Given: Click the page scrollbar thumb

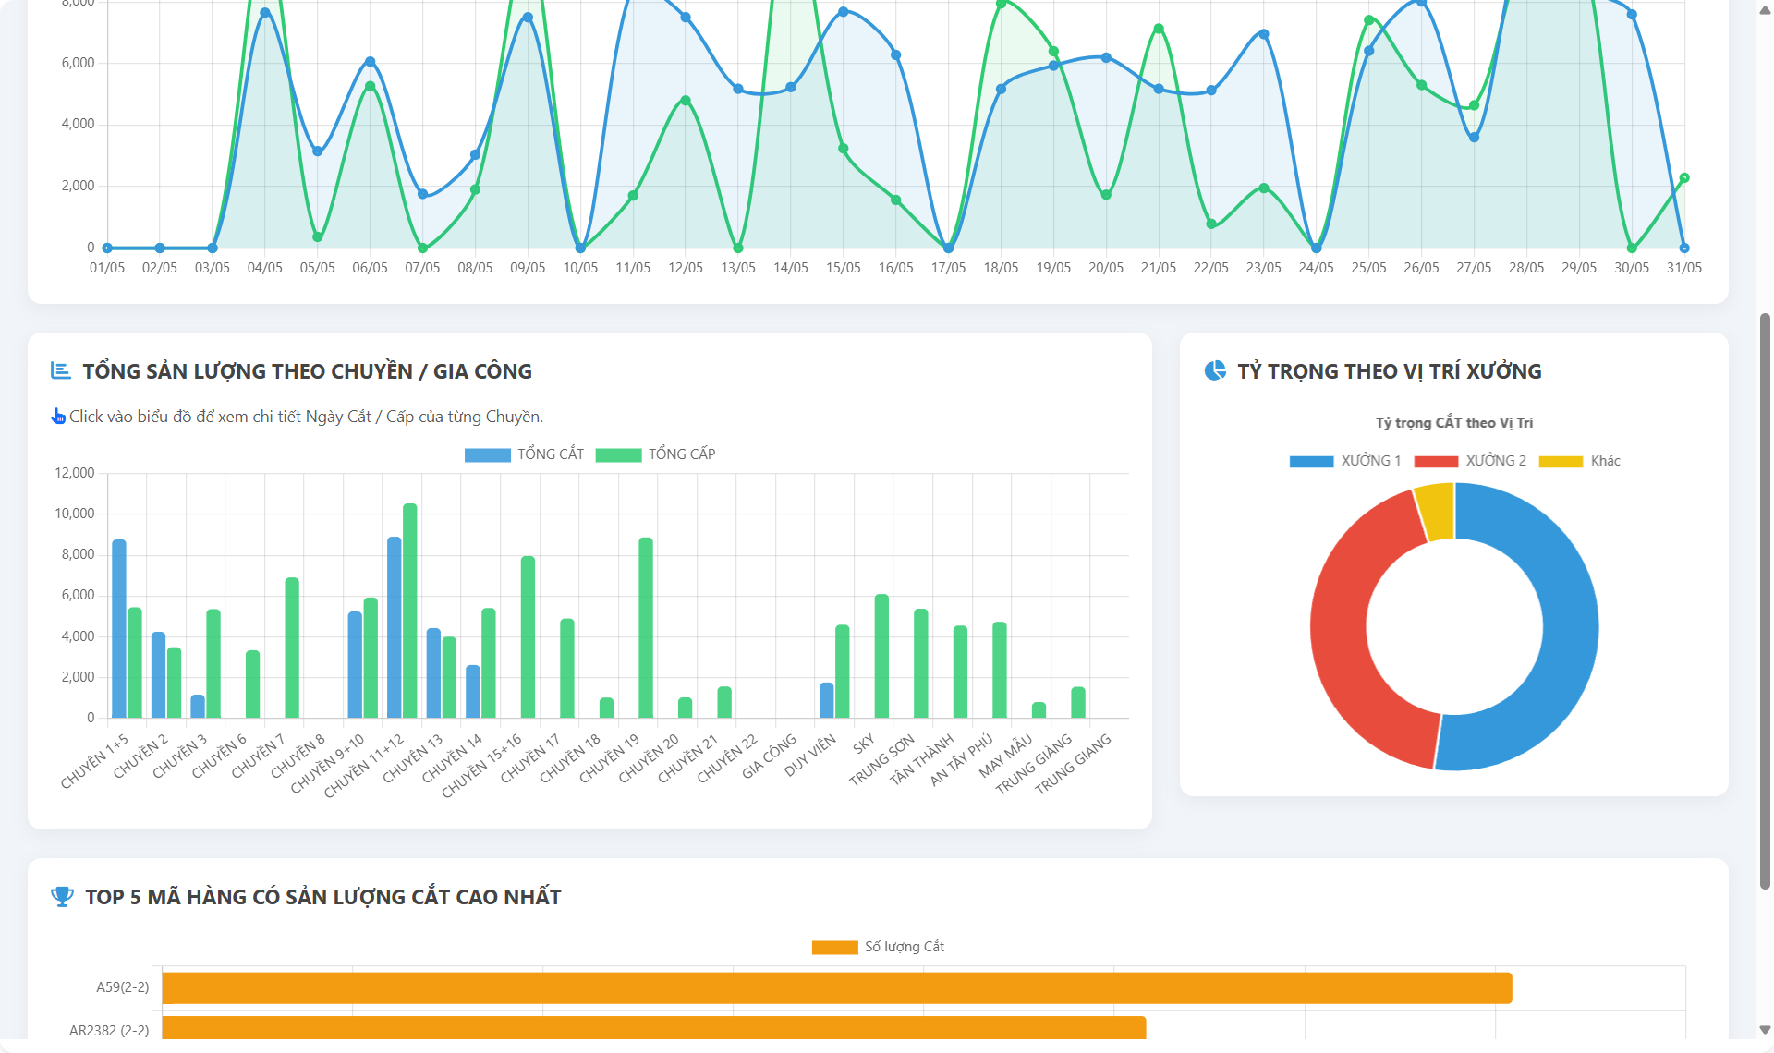Looking at the screenshot, I should (x=1765, y=600).
